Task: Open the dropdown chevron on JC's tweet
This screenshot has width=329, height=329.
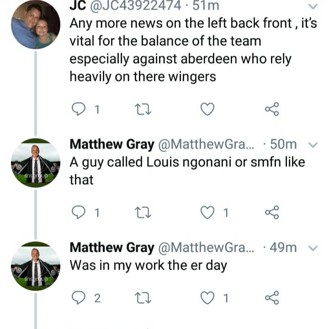Action: pos(313,6)
